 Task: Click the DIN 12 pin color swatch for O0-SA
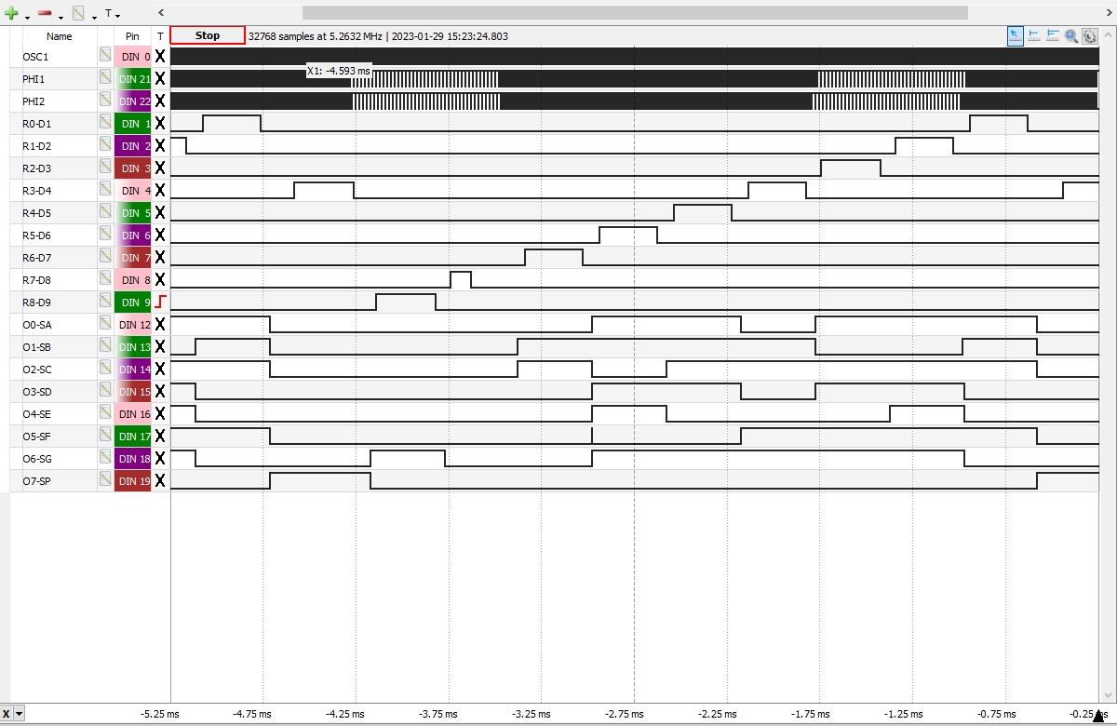coord(132,324)
